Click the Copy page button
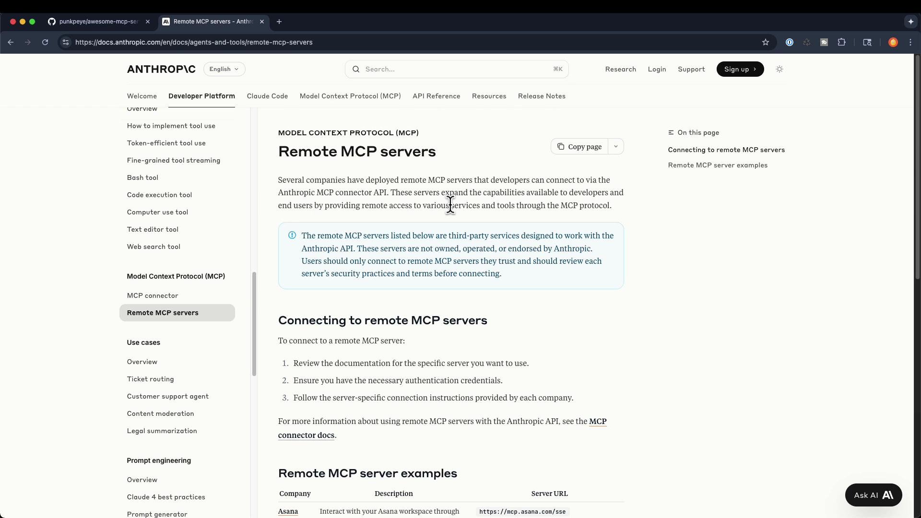 [579, 146]
